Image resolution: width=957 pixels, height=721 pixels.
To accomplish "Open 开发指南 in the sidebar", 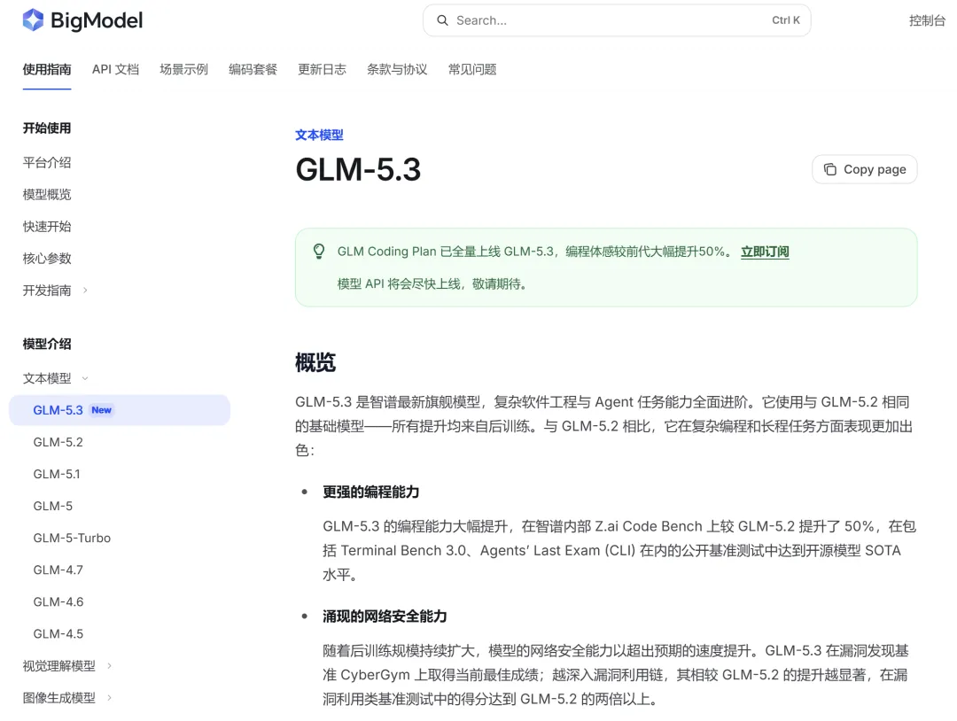I will tap(47, 291).
